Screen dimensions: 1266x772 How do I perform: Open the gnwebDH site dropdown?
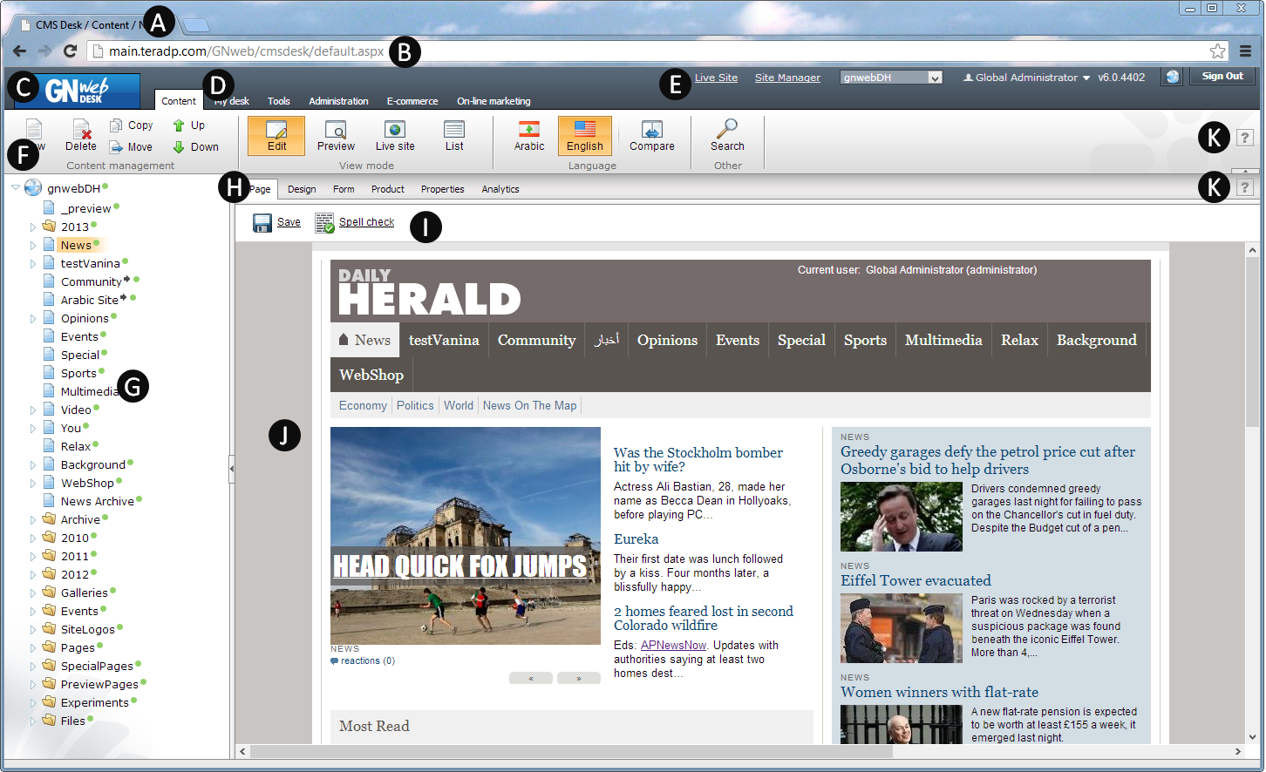click(x=891, y=78)
